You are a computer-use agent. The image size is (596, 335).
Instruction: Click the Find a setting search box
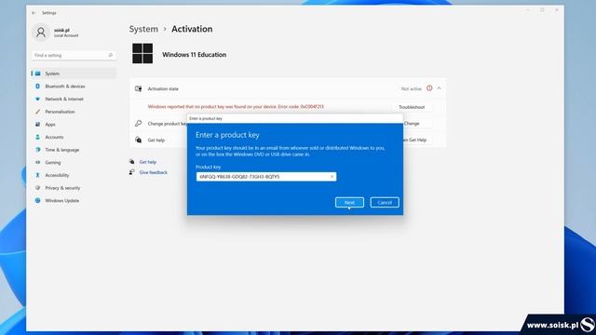[74, 56]
